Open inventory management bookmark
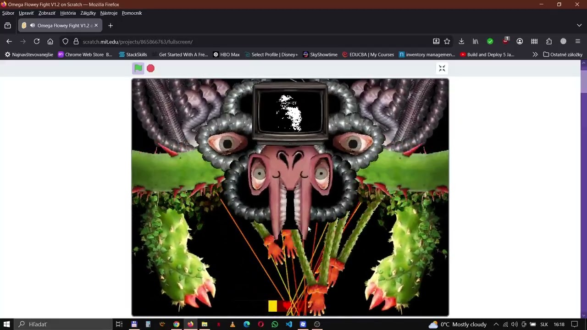 426,55
